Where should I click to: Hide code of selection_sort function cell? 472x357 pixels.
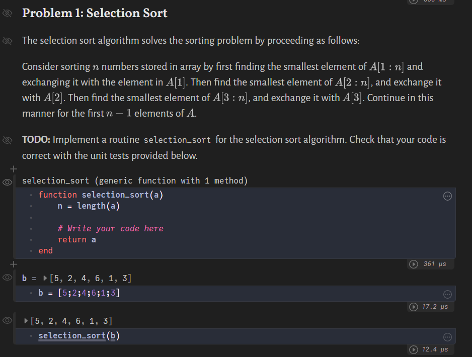pos(8,181)
